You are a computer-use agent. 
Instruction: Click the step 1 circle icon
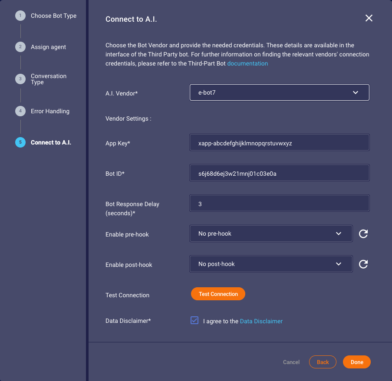[x=20, y=16]
